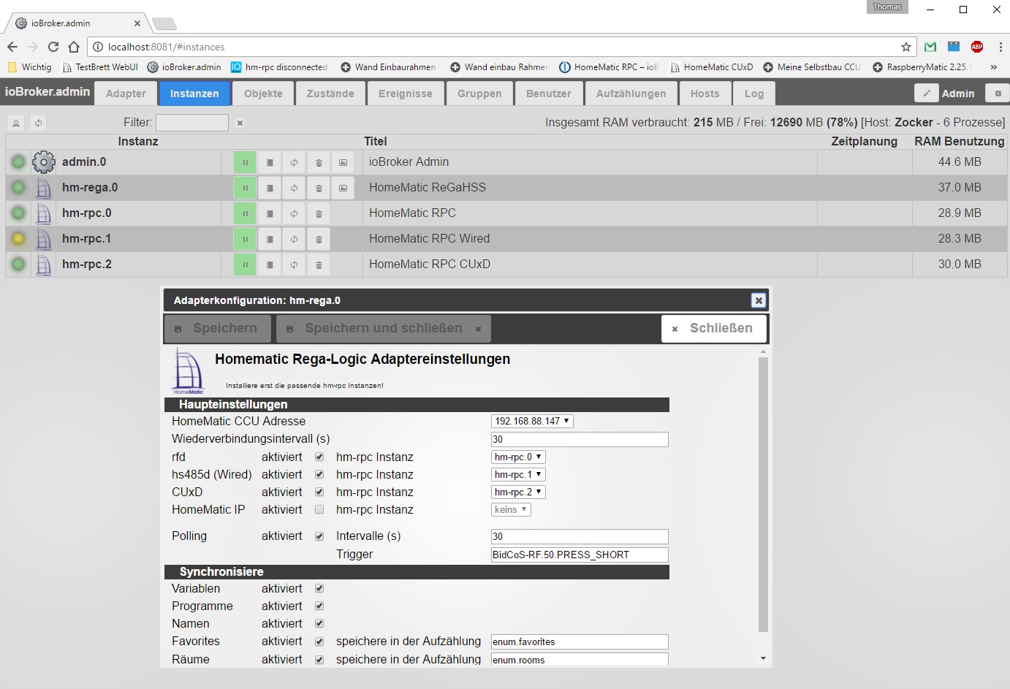This screenshot has width=1010, height=689.
Task: Uncheck CUxD aktiviert checkbox
Action: coord(319,492)
